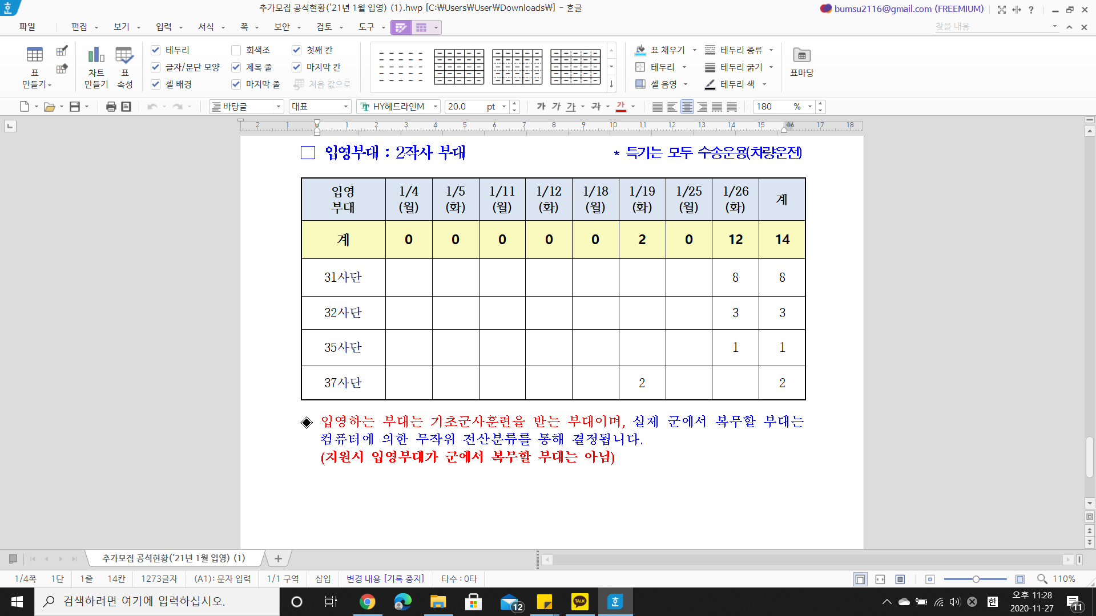Open the 편집 menu

point(79,27)
